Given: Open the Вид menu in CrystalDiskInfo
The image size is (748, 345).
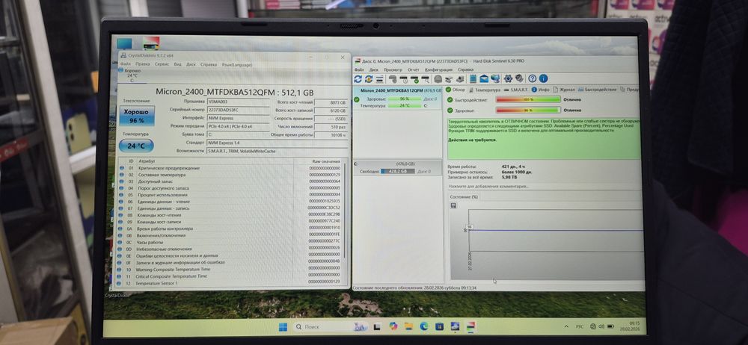Looking at the screenshot, I should tap(177, 64).
